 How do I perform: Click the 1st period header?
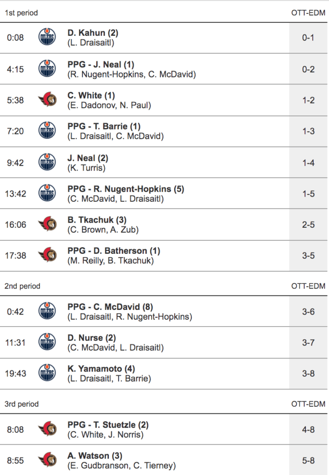tap(21, 13)
